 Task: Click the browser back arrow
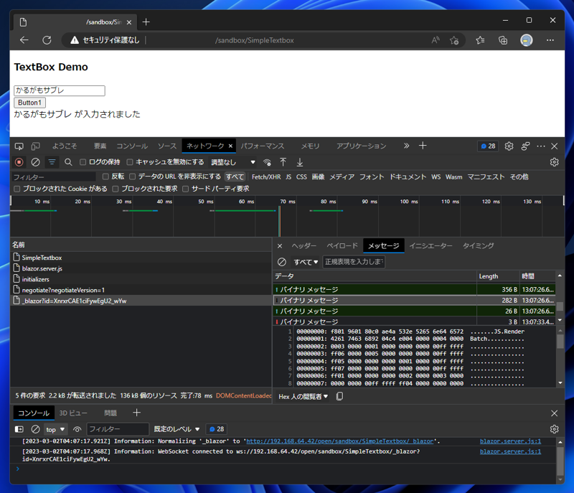click(24, 40)
